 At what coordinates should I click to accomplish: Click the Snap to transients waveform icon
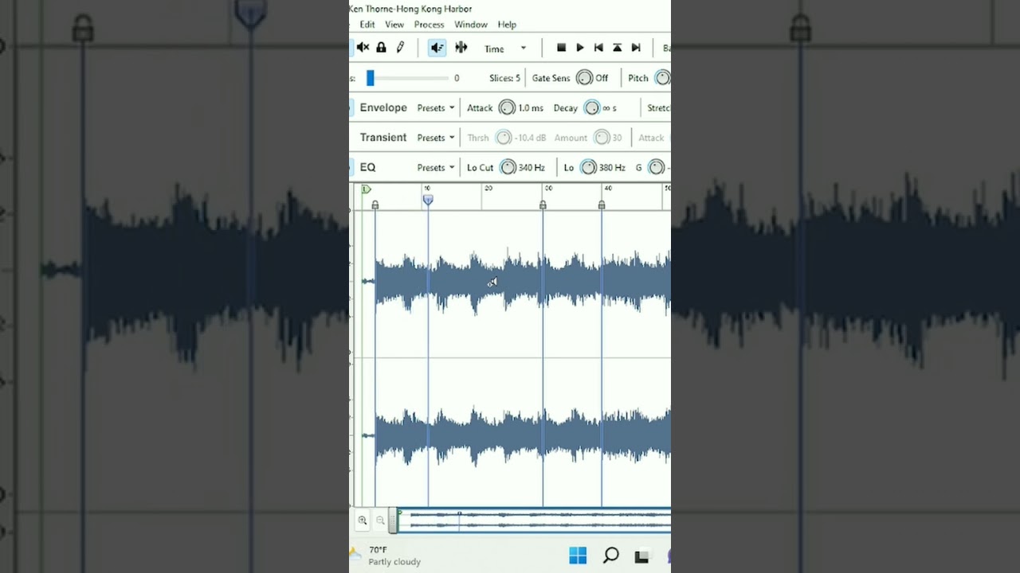[x=461, y=48]
